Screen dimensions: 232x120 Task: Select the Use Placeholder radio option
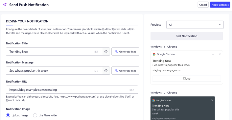pyautogui.click(x=35, y=115)
